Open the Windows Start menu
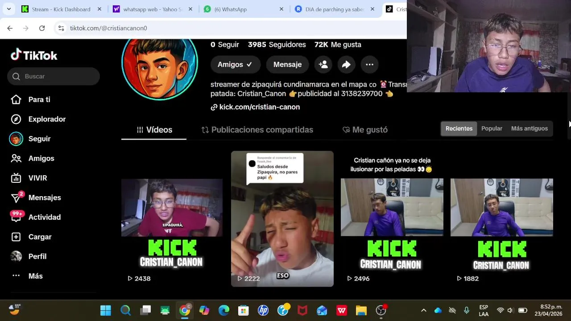571x321 pixels. [x=106, y=310]
